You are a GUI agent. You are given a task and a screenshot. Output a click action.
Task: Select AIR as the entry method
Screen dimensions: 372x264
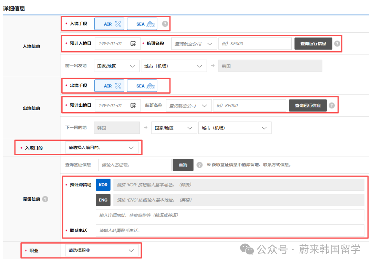click(x=109, y=24)
